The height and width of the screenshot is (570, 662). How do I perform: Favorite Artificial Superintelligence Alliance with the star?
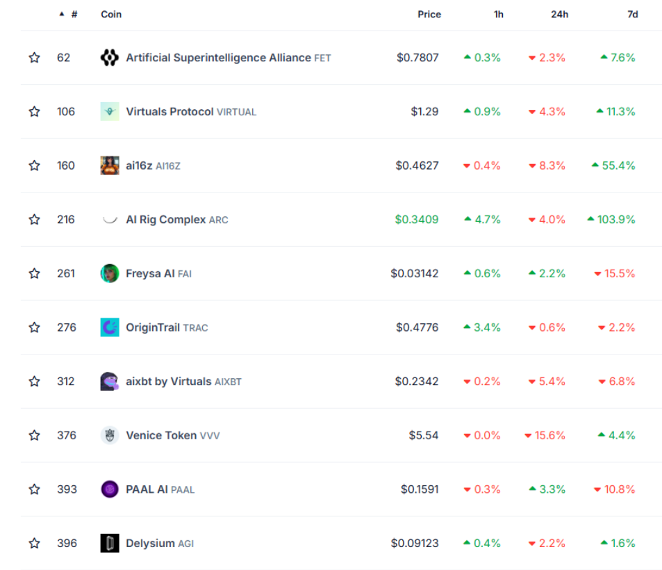pyautogui.click(x=34, y=58)
